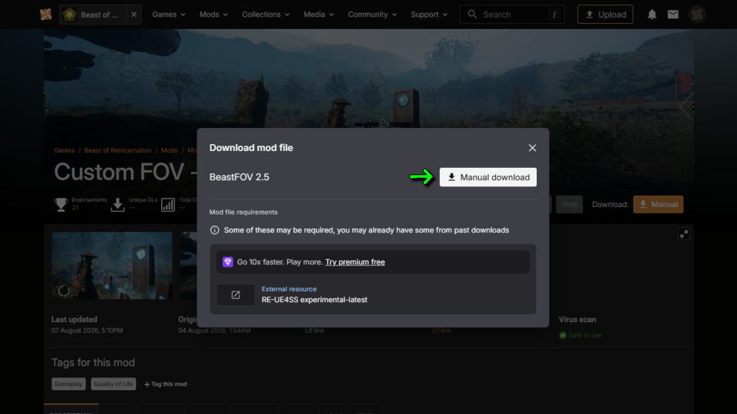Open the Mods breadcrumb link
The height and width of the screenshot is (414, 737).
click(169, 150)
